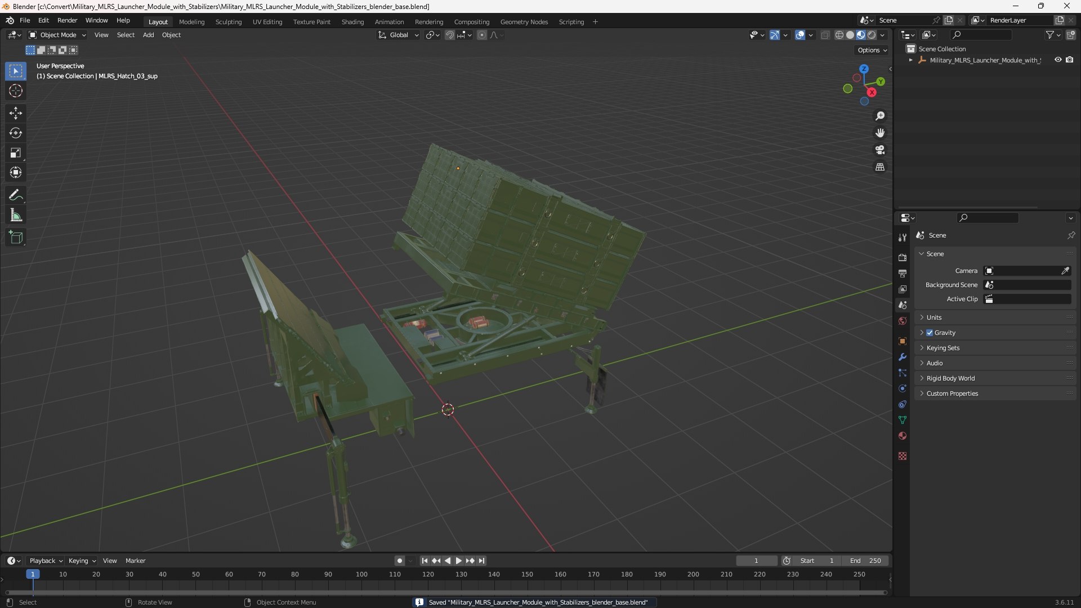Click the eyedropper beside the Camera field
This screenshot has width=1081, height=608.
pos(1065,271)
